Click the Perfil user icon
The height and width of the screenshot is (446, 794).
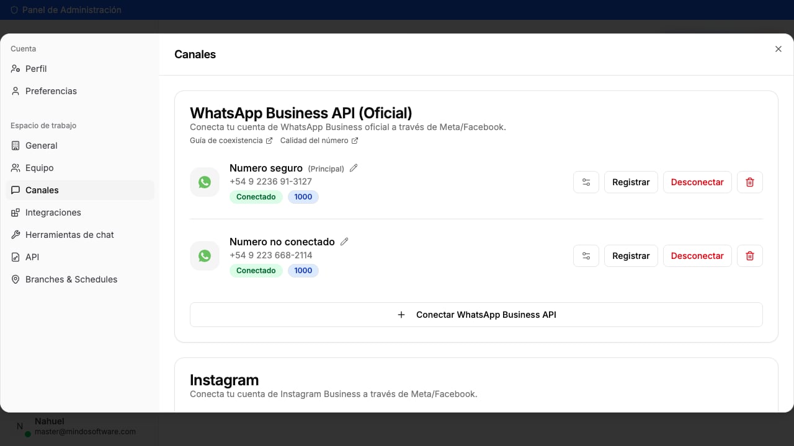coord(16,69)
